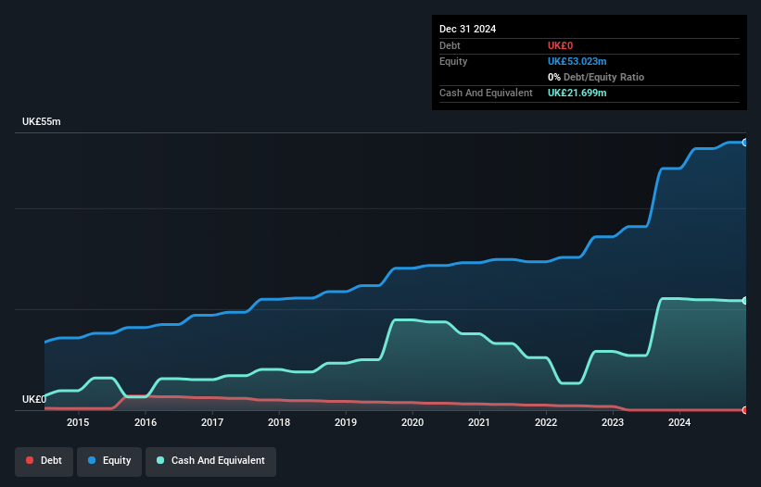Click the 2015 x-axis label

pyautogui.click(x=78, y=422)
